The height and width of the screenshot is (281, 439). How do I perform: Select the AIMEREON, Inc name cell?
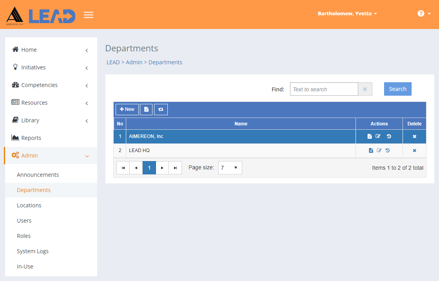tap(241, 136)
